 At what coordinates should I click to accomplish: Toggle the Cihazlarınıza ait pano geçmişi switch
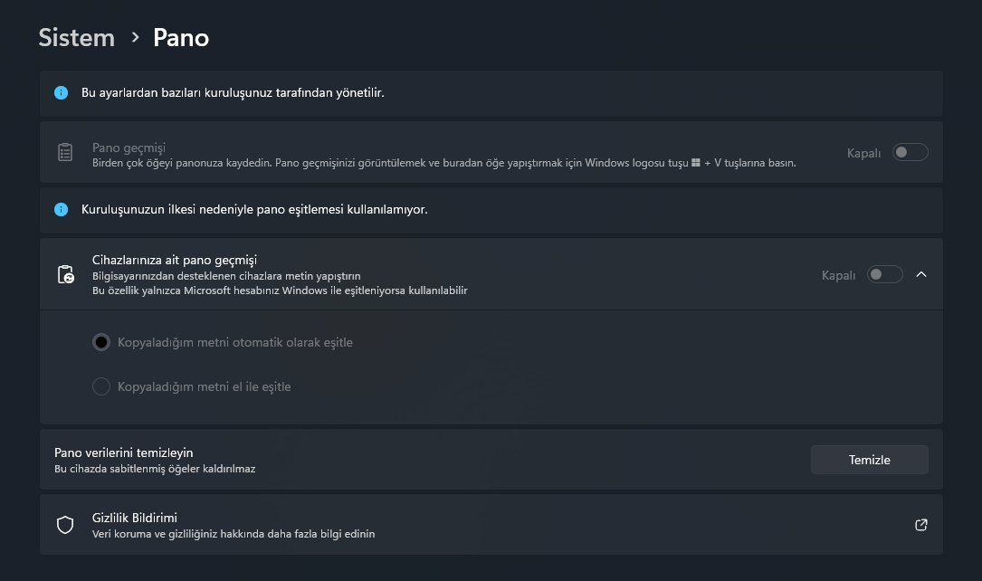[x=884, y=274]
